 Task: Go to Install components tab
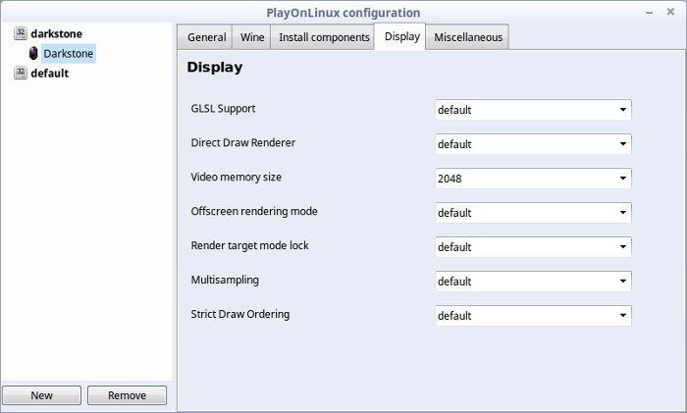324,37
